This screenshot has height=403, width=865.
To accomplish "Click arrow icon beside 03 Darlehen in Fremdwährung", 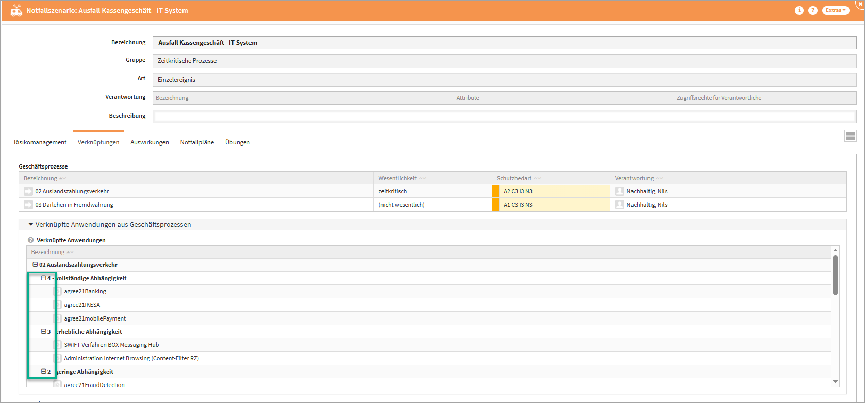I will tap(28, 205).
